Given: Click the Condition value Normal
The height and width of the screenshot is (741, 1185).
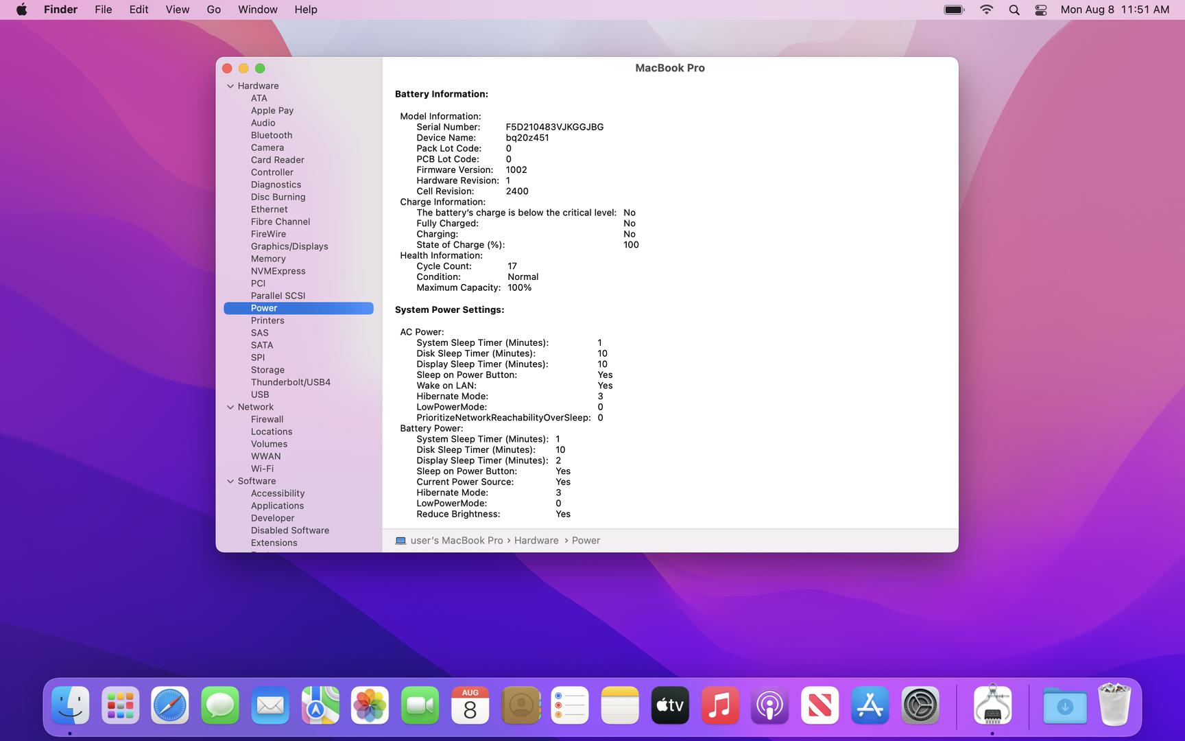Looking at the screenshot, I should pyautogui.click(x=523, y=277).
